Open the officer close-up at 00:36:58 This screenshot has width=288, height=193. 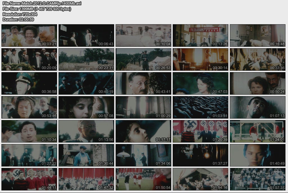click(29, 83)
